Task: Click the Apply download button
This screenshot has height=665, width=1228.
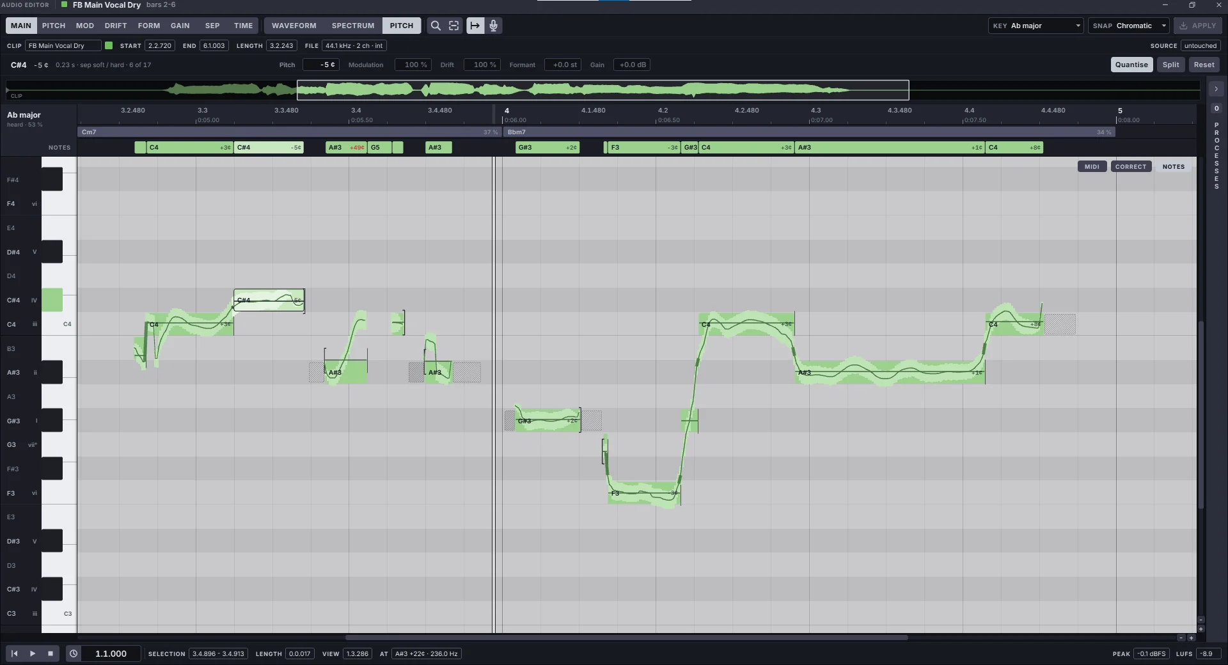Action: click(1198, 26)
